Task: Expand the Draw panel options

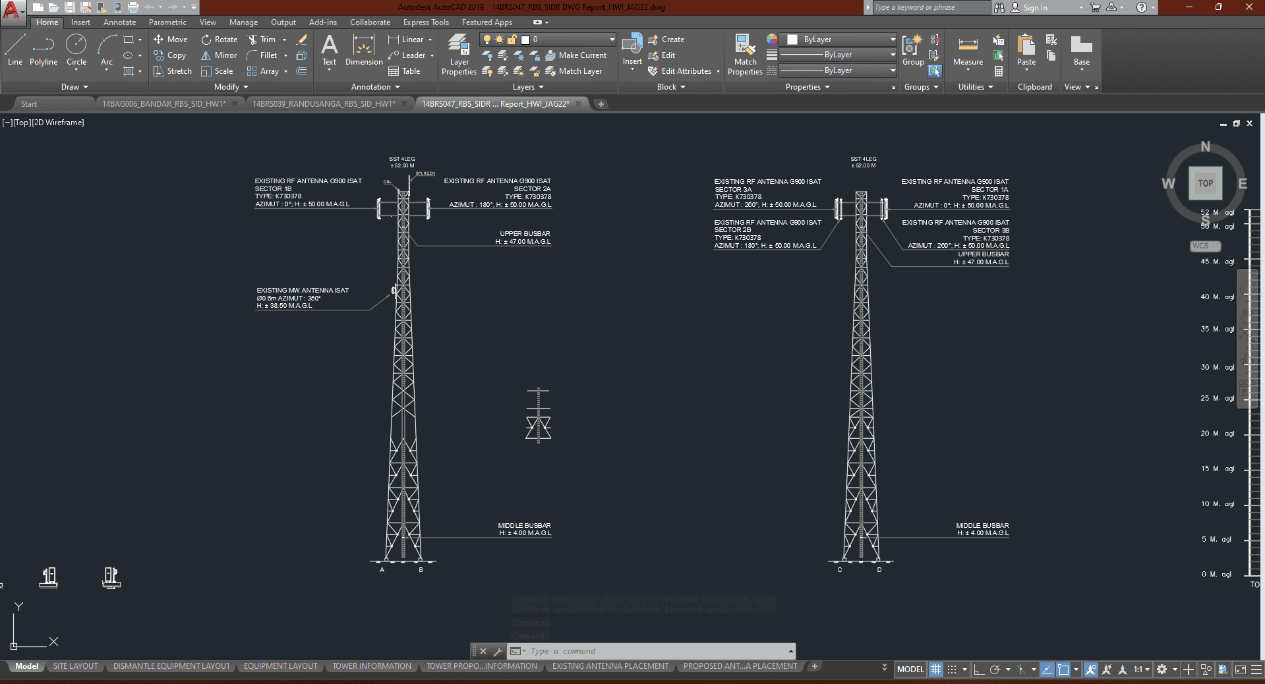Action: click(x=74, y=87)
